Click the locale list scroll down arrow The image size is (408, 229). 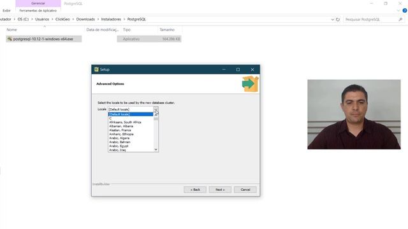coord(156,149)
